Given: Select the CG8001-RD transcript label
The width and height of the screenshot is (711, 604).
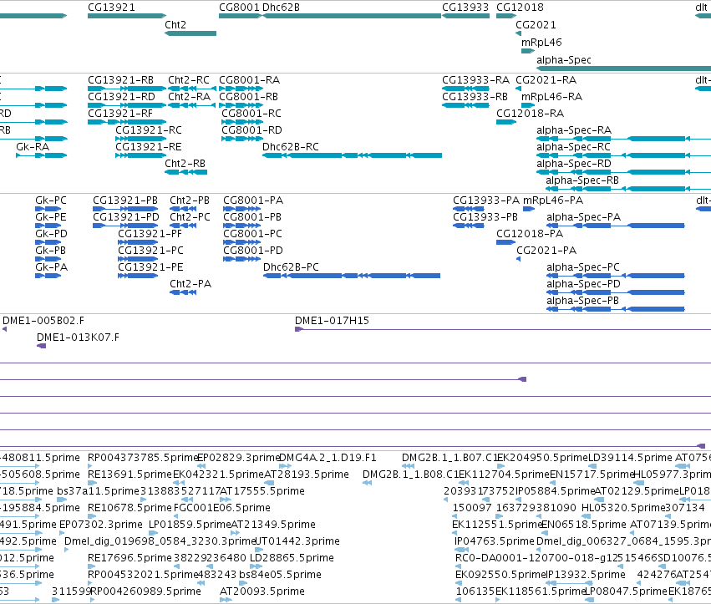Looking at the screenshot, I should (x=251, y=130).
